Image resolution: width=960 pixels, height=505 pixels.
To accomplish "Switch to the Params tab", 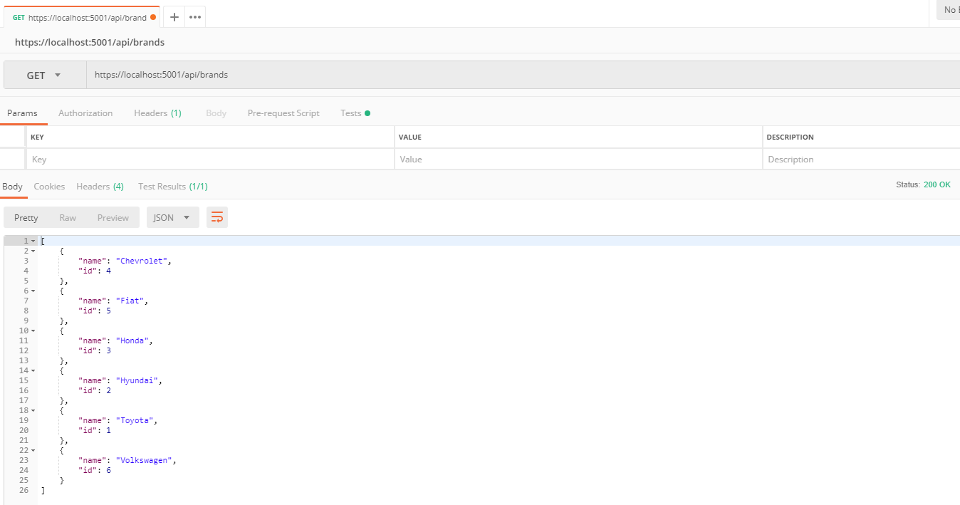I will pyautogui.click(x=22, y=113).
